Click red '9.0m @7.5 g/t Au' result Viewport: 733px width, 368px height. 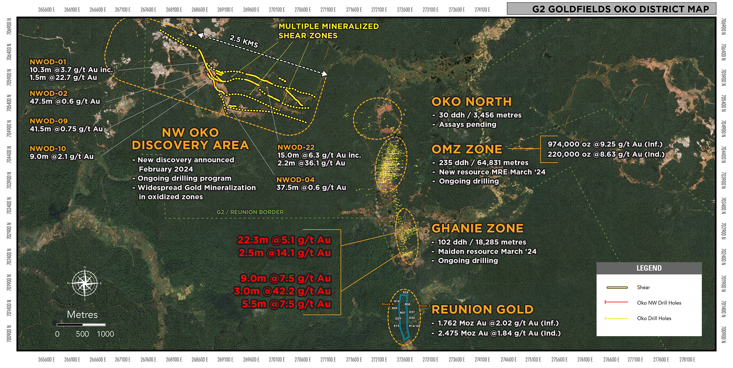(286, 278)
